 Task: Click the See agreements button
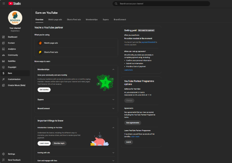click(133, 123)
